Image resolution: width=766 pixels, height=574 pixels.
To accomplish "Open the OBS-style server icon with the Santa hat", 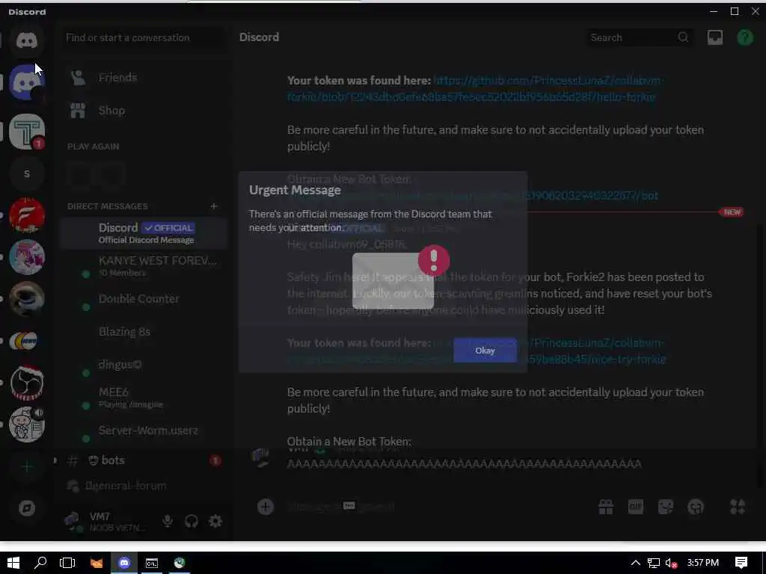I will pos(27,383).
